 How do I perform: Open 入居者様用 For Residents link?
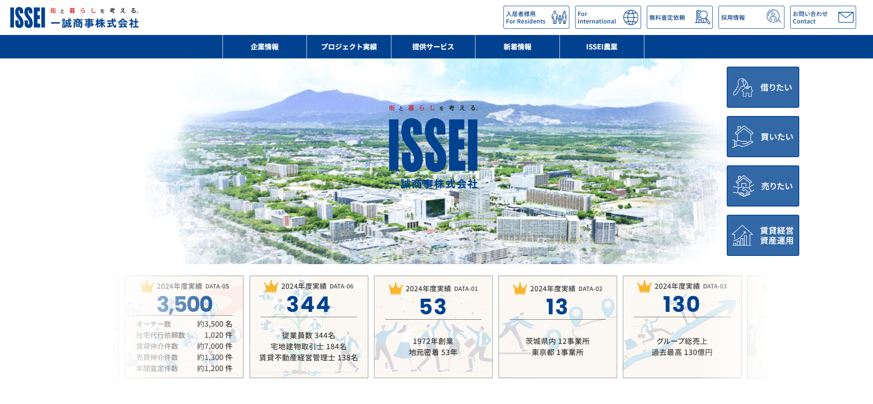[x=536, y=17]
